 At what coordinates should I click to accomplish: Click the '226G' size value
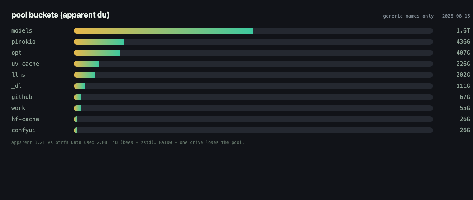pos(463,64)
